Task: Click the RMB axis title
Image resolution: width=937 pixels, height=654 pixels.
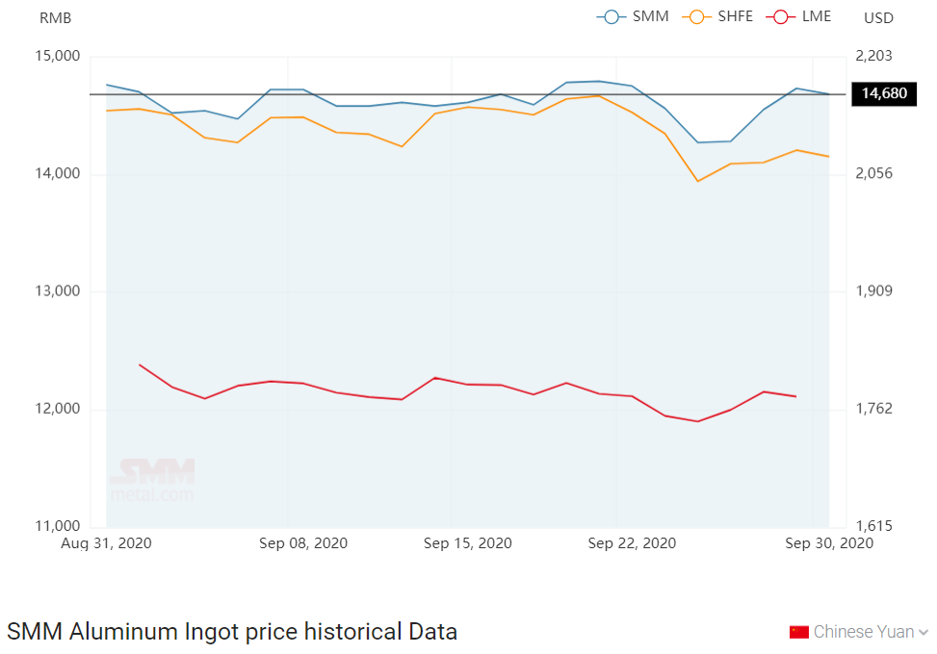Action: [56, 18]
